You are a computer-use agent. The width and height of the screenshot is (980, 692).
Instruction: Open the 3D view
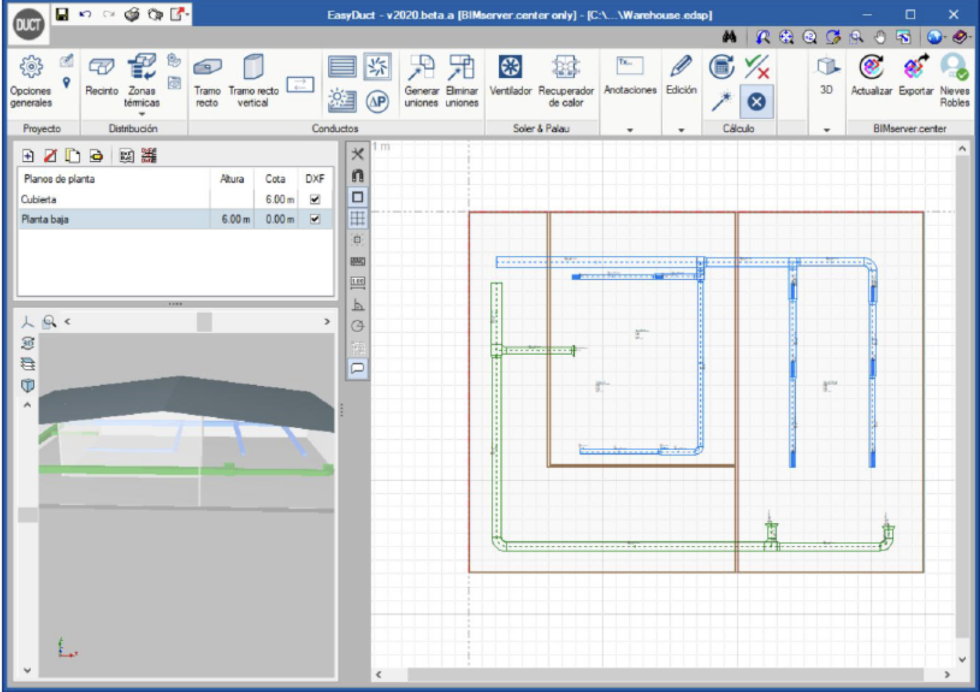point(826,76)
